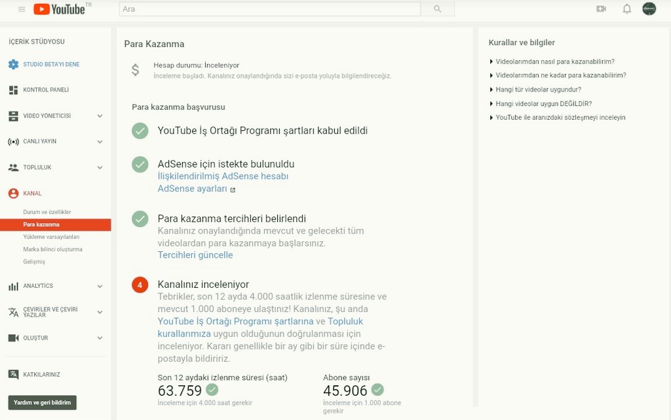Click 'İnceleme için 4.000 saat gerekir' note
Viewport: 671px width, 420px height.
[205, 403]
